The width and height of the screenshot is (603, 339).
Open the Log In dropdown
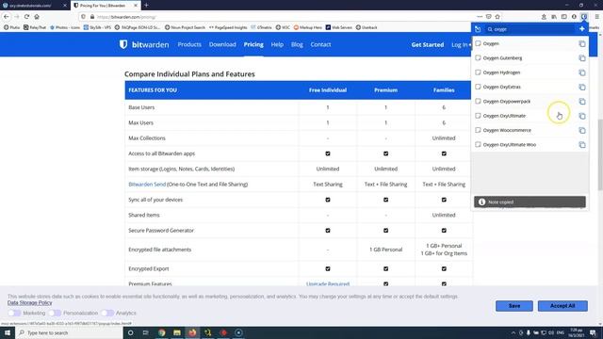click(461, 45)
